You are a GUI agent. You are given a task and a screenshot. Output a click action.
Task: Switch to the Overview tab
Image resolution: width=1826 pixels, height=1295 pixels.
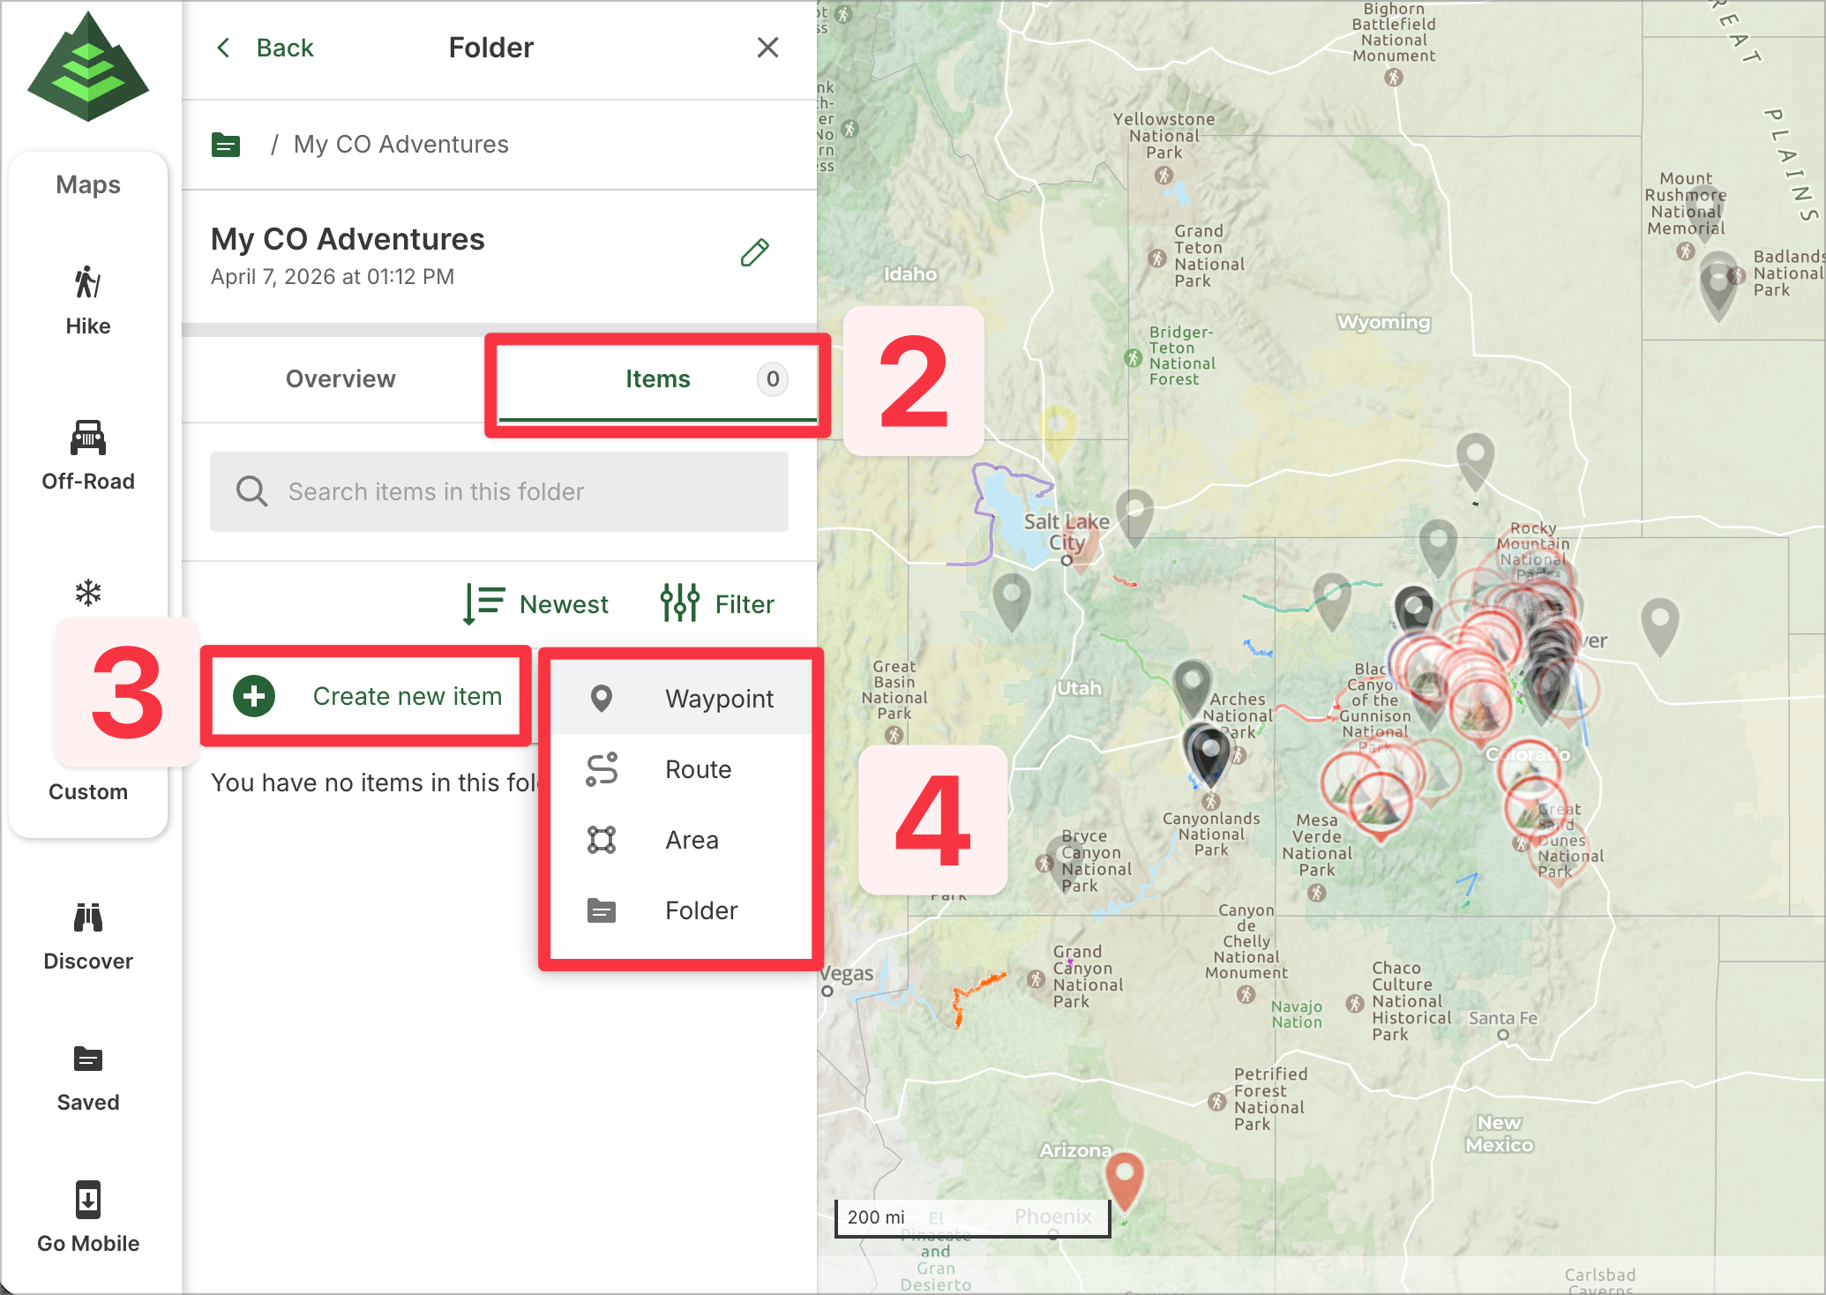coord(341,379)
